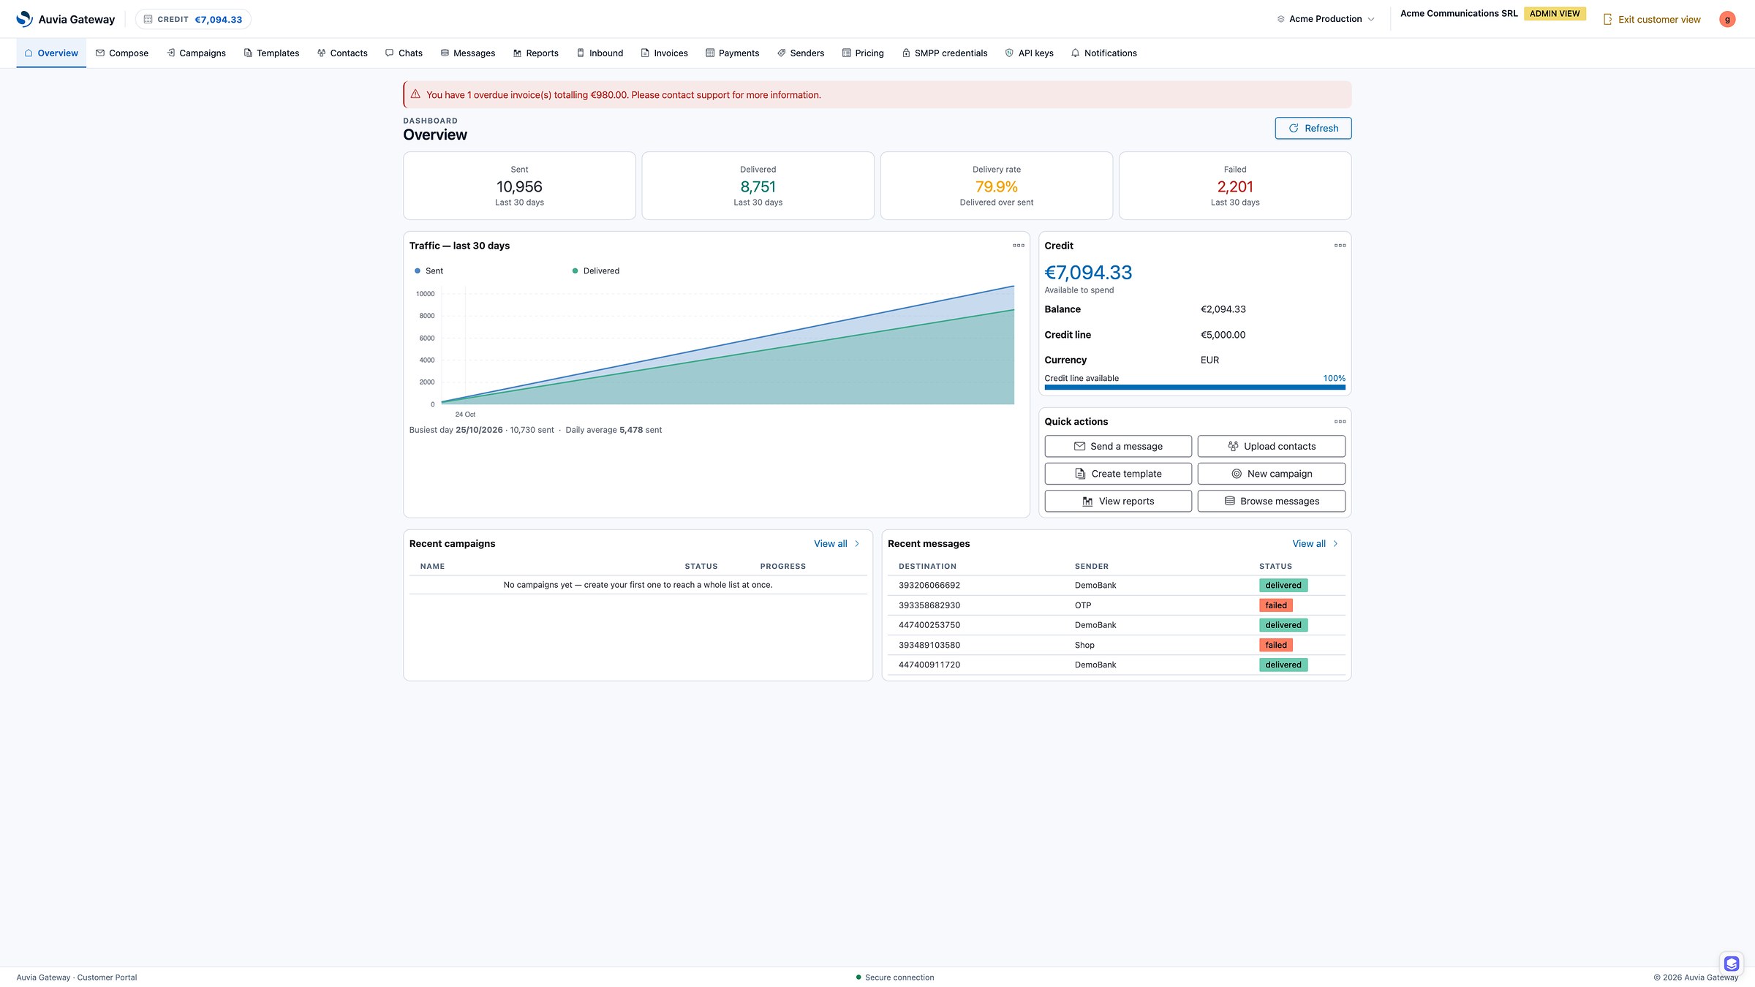This screenshot has width=1755, height=987.
Task: Click the warning triangle icon in the alert banner
Action: (x=415, y=94)
